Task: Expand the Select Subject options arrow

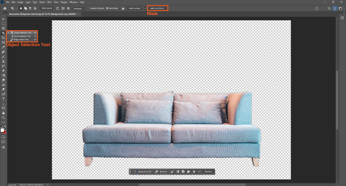Action: (x=145, y=9)
